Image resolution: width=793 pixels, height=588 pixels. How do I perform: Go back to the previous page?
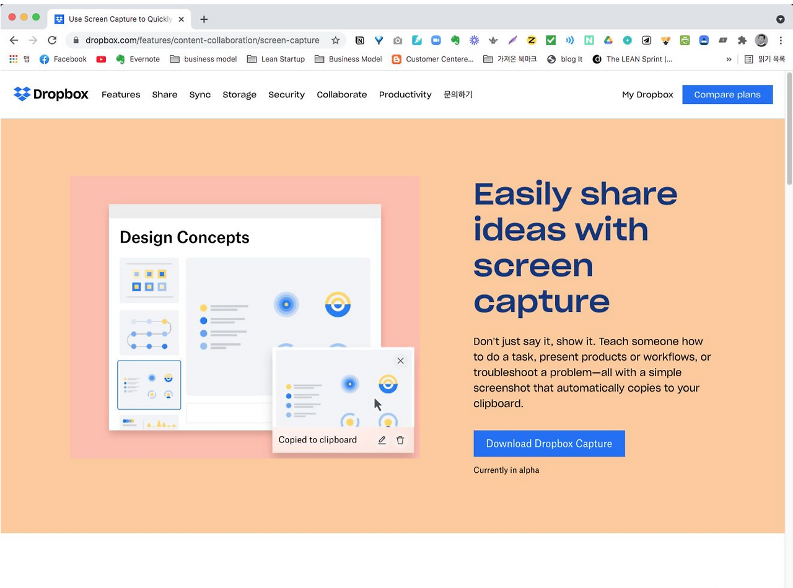tap(14, 40)
